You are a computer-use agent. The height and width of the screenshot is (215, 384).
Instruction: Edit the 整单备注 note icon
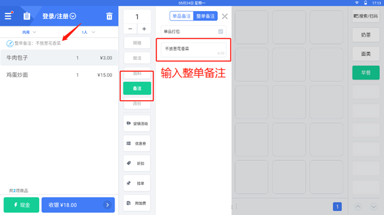point(10,44)
